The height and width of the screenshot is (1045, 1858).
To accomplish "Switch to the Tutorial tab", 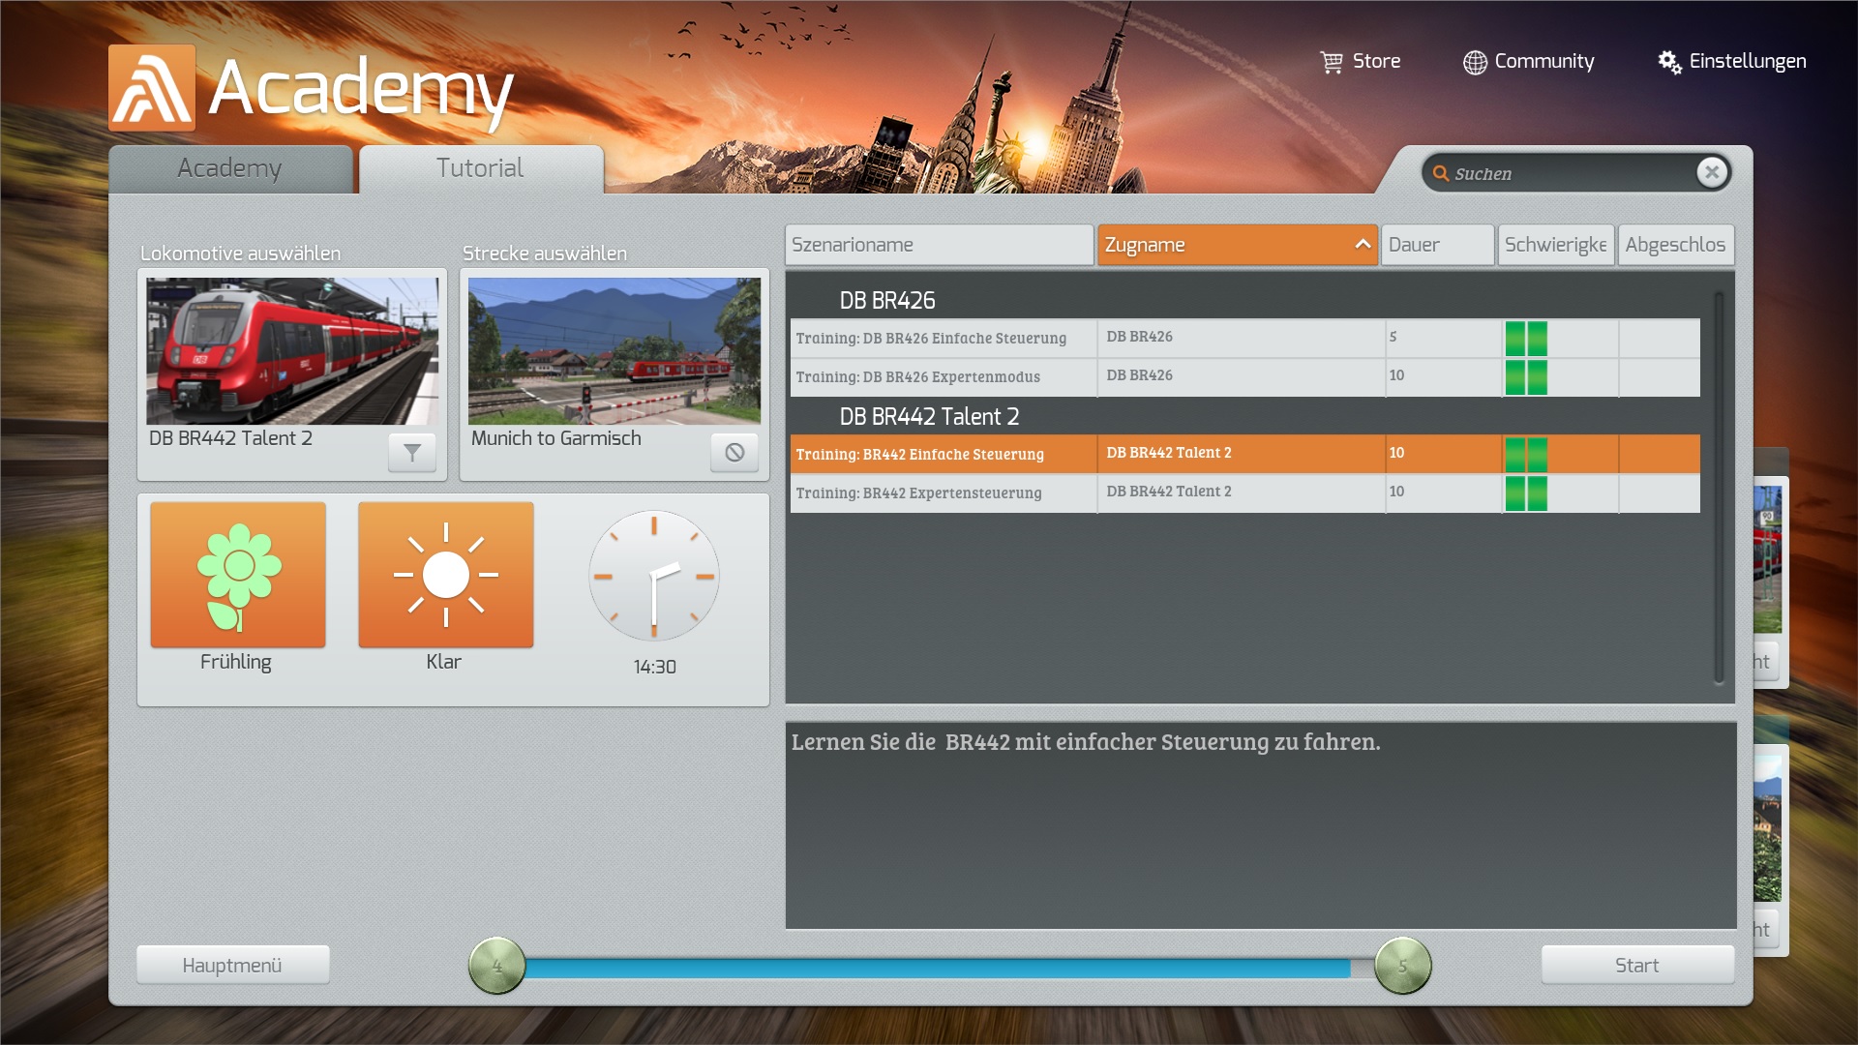I will click(481, 169).
